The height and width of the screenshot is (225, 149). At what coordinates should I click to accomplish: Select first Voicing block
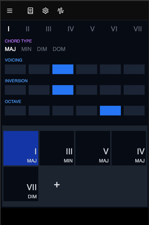point(15,69)
